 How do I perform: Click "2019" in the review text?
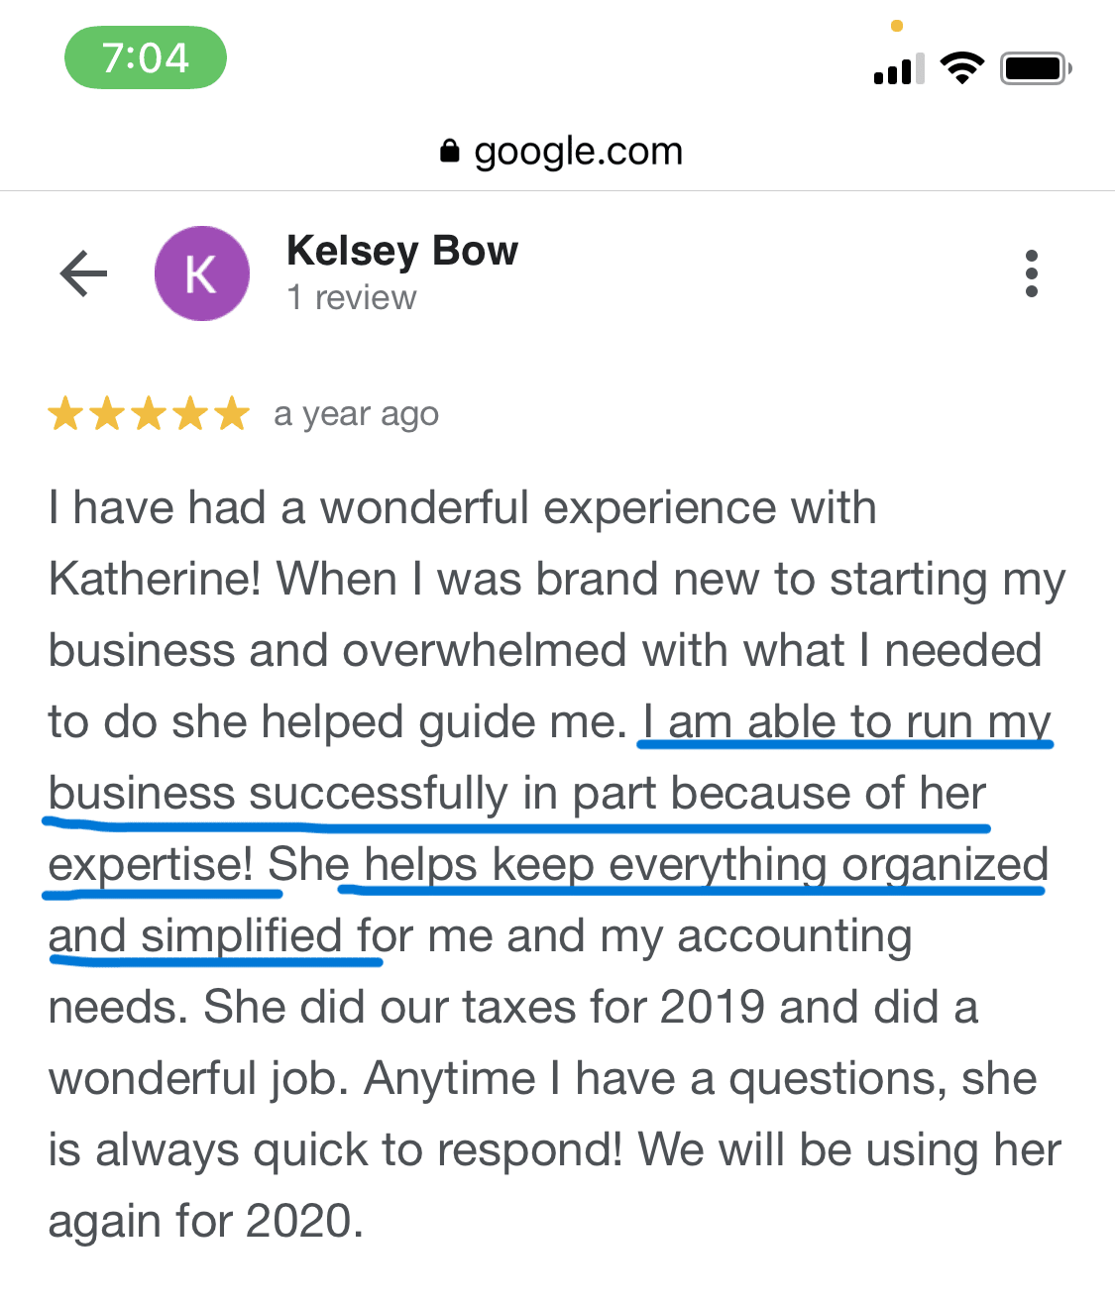(712, 1007)
